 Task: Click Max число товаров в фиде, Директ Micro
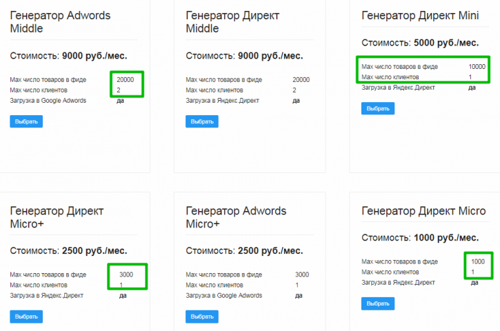[399, 261]
